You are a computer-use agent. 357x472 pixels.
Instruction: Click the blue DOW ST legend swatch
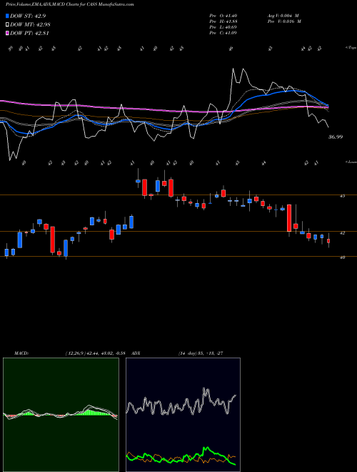(x=7, y=16)
